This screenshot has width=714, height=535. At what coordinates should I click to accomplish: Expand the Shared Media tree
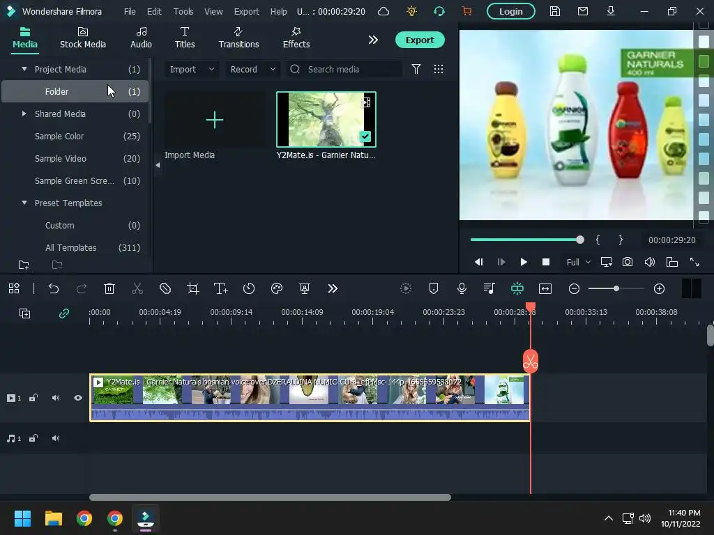(24, 114)
